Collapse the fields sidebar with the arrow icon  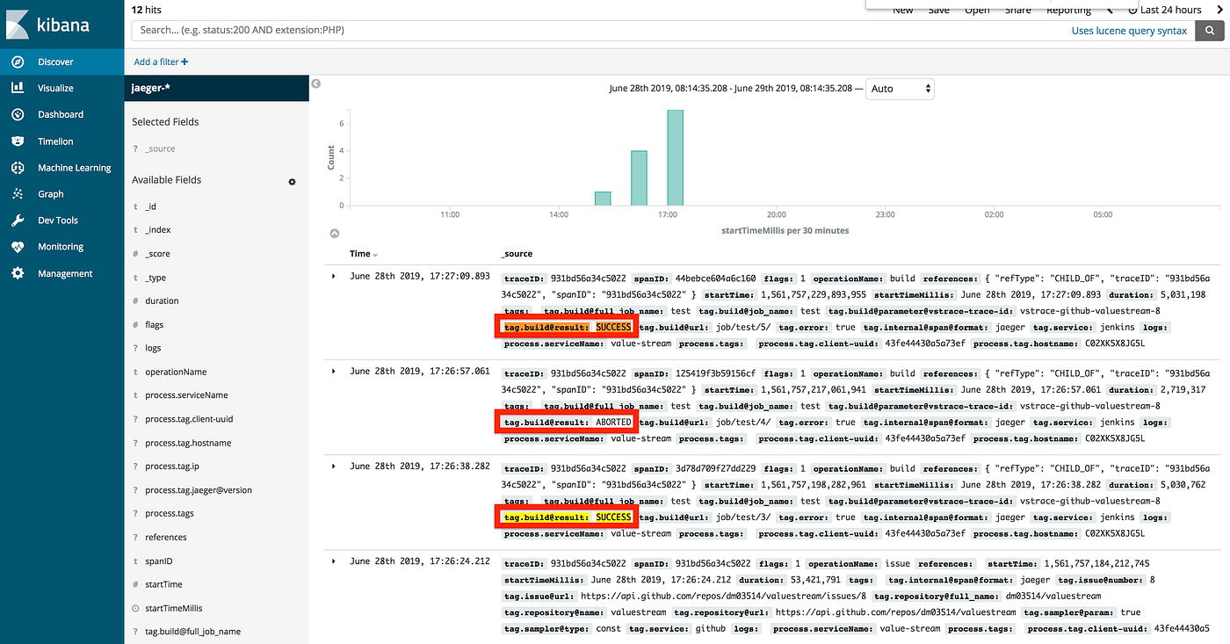tap(316, 83)
